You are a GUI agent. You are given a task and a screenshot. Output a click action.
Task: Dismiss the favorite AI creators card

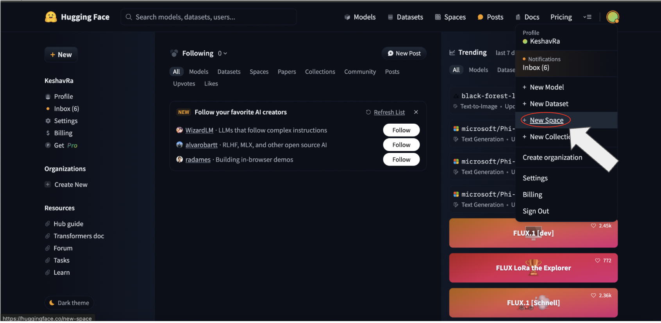click(416, 112)
